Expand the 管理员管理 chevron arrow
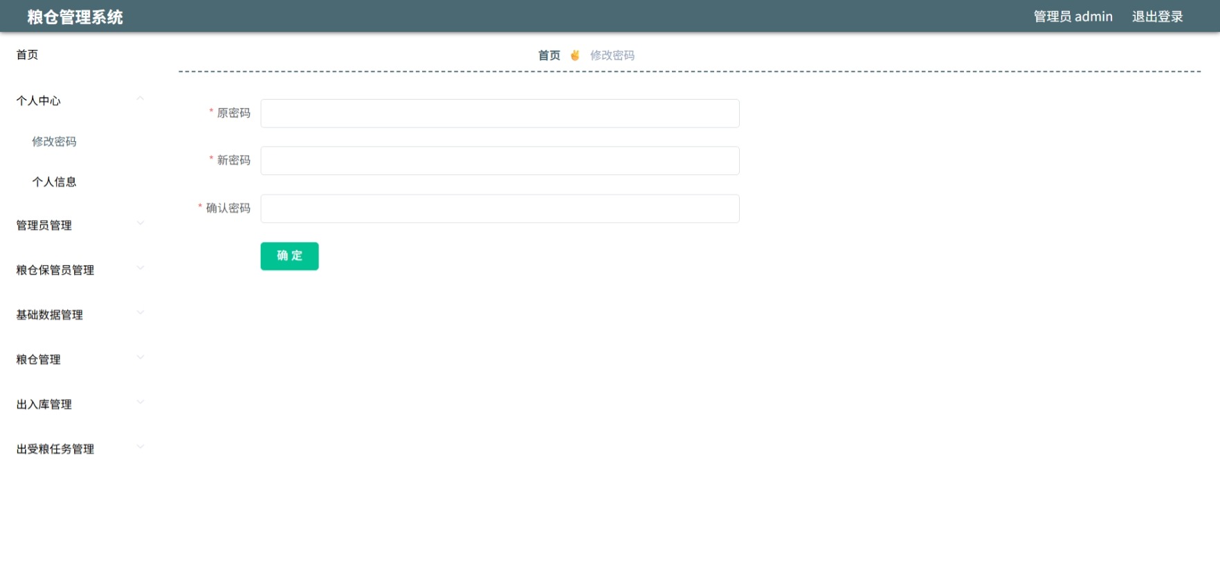This screenshot has height=584, width=1220. click(140, 223)
